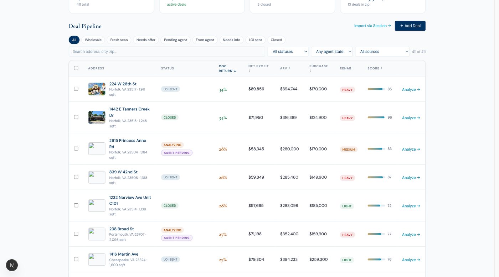Select the 2615 Princess Anne Rd checkbox
499x277 pixels.
click(76, 148)
